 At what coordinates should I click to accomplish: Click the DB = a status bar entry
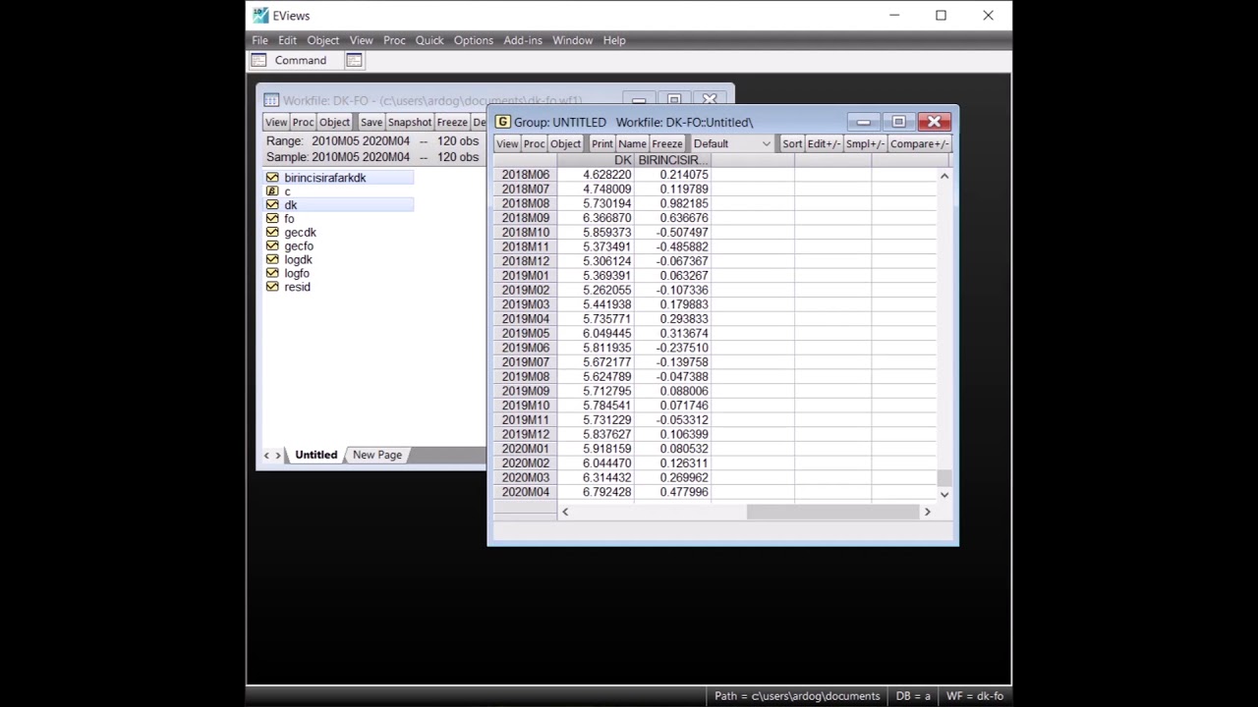pos(913,696)
